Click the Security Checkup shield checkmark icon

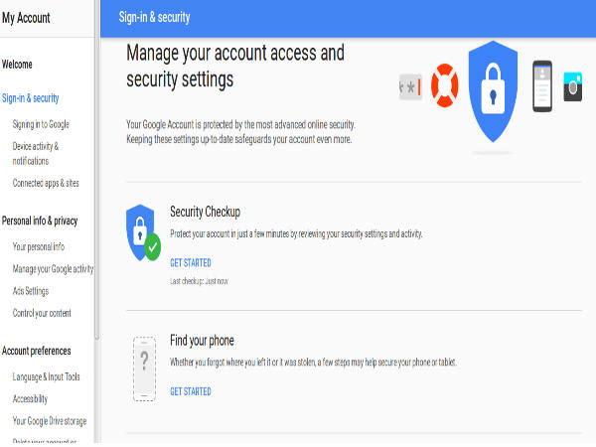142,232
